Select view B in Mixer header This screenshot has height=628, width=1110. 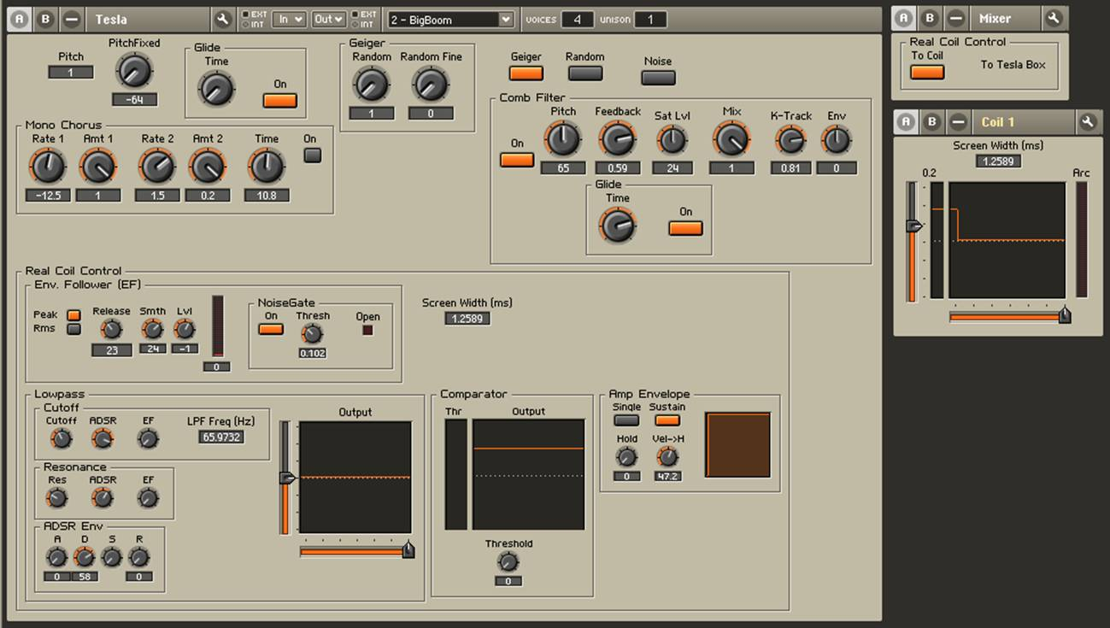click(x=930, y=18)
